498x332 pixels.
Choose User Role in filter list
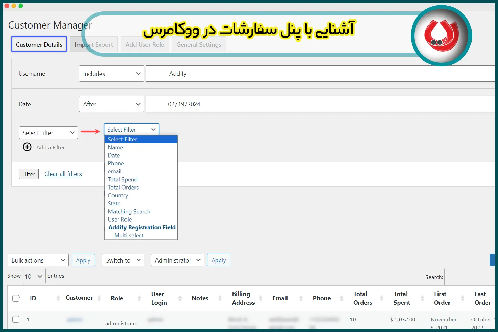[141, 219]
